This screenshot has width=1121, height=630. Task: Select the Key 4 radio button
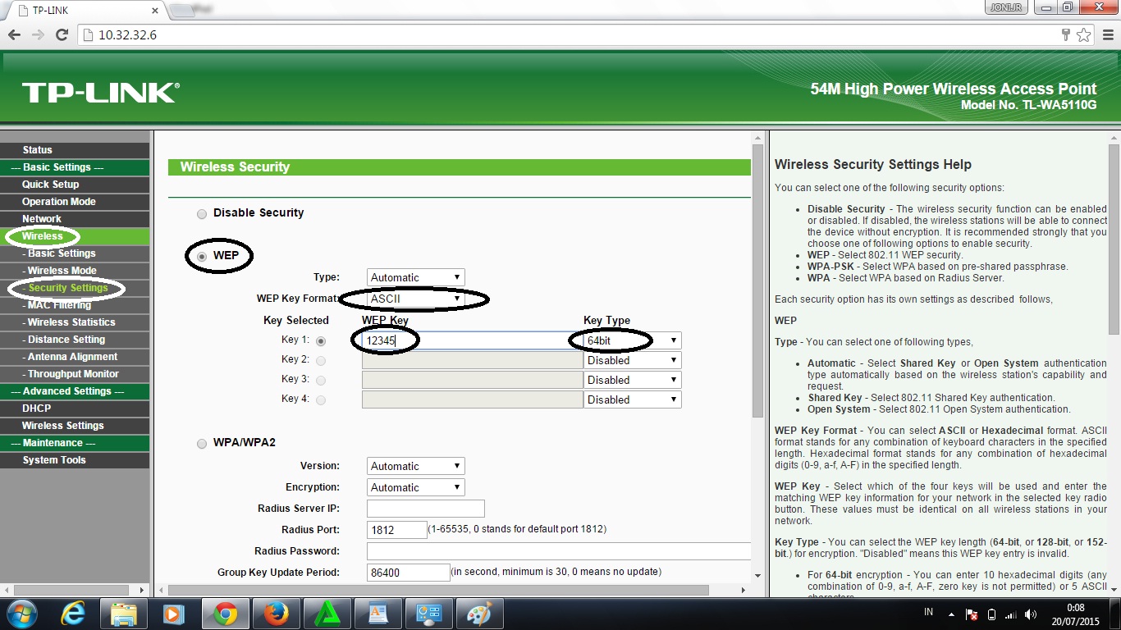click(321, 399)
